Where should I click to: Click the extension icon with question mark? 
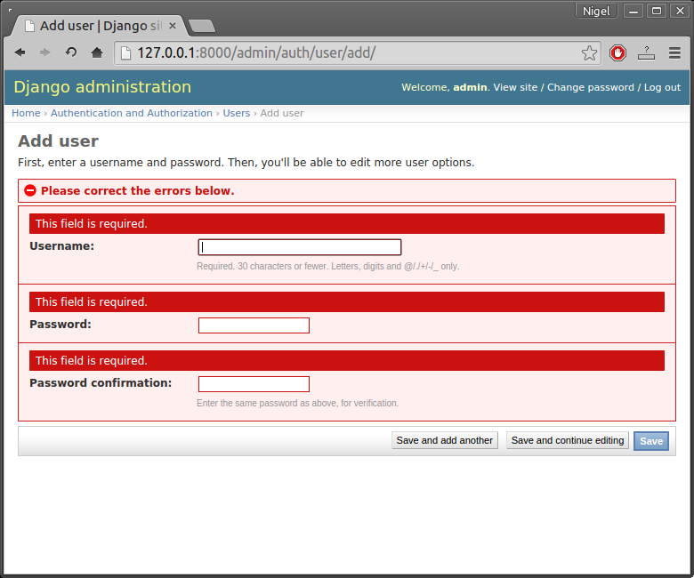click(646, 53)
